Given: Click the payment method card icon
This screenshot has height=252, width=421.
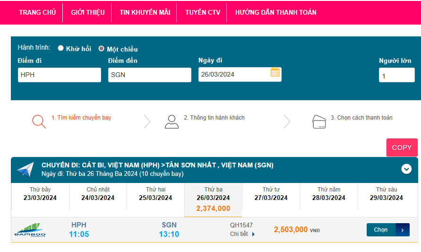Looking at the screenshot, I should click(319, 122).
